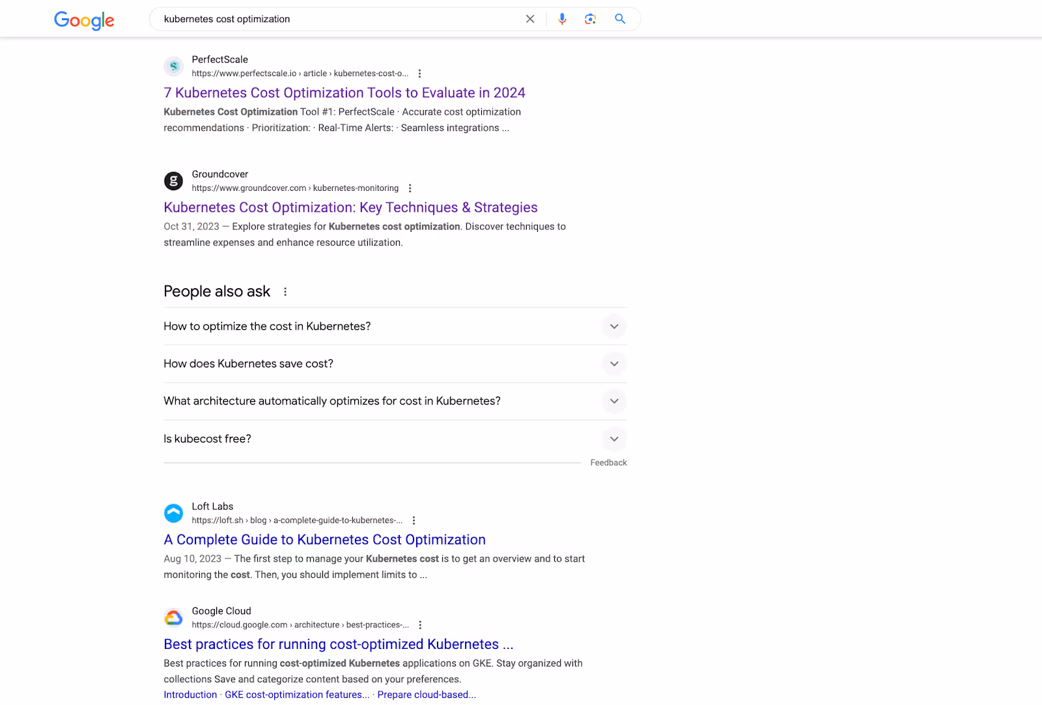This screenshot has width=1042, height=705.
Task: Open '7 Kubernetes Cost Optimization Tools' result
Action: pyautogui.click(x=345, y=93)
